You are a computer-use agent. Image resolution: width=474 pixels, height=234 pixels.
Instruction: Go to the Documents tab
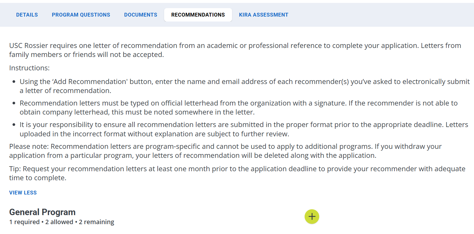pyautogui.click(x=141, y=15)
